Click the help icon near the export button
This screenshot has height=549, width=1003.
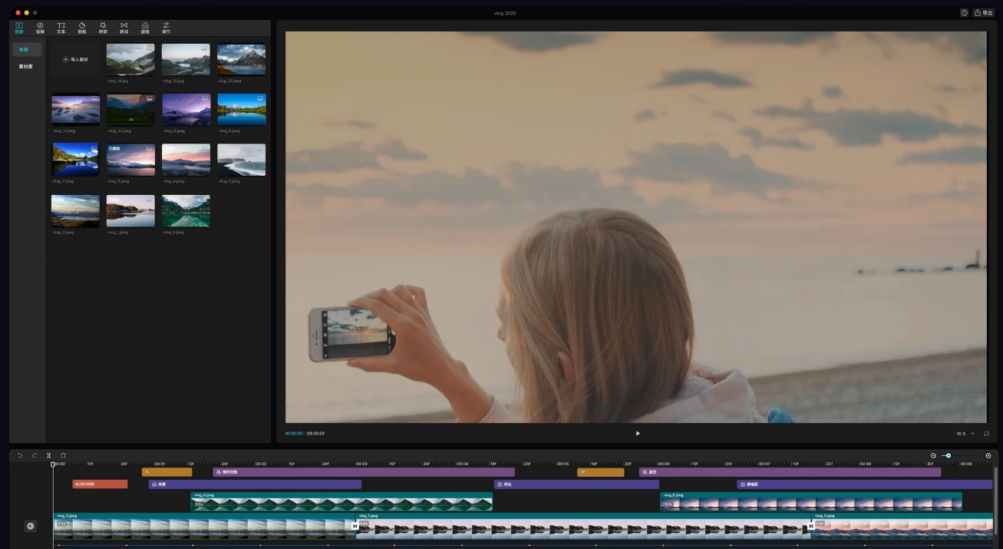click(965, 12)
